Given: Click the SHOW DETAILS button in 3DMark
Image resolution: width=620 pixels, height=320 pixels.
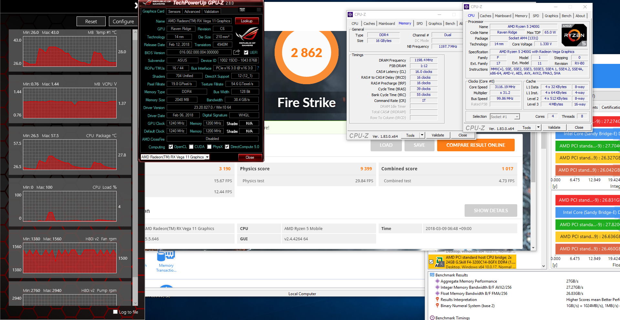Looking at the screenshot, I should 491,211.
